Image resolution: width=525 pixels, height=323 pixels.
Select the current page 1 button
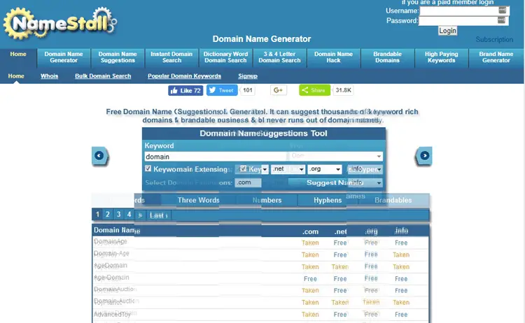(x=97, y=215)
